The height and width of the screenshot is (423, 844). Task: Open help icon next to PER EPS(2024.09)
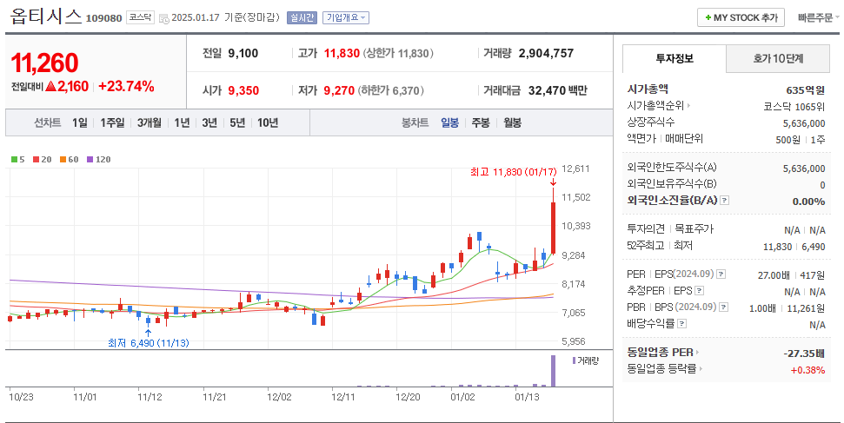coord(721,274)
